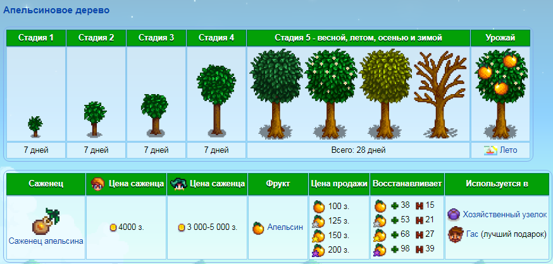
Task: Click the Всего: 28 дней cell
Action: click(x=358, y=150)
